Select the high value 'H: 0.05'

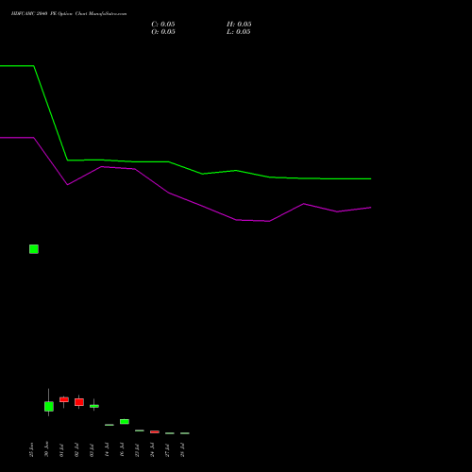pyautogui.click(x=239, y=25)
